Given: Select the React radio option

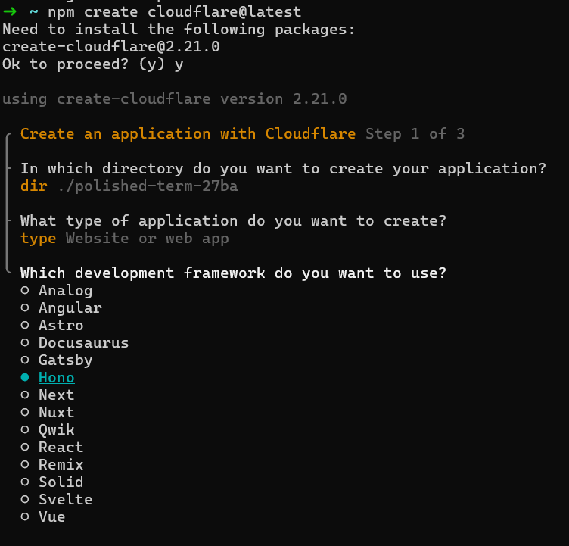Looking at the screenshot, I should point(61,448).
